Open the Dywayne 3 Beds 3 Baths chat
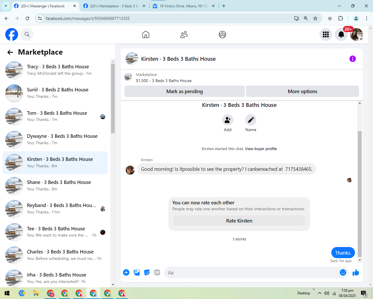The height and width of the screenshot is (299, 373). pos(55,139)
